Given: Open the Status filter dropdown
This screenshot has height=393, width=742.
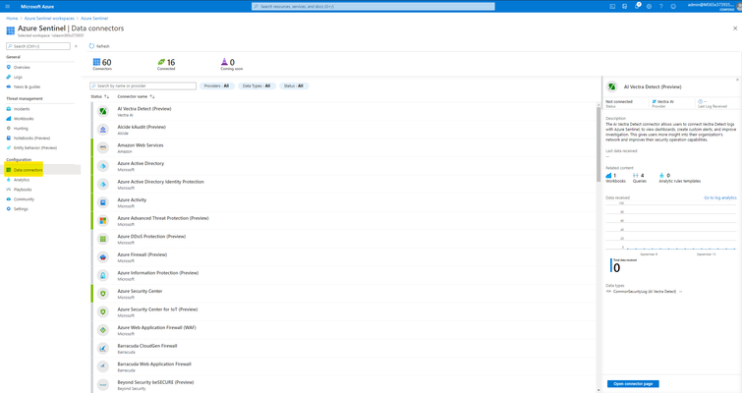Looking at the screenshot, I should point(294,86).
